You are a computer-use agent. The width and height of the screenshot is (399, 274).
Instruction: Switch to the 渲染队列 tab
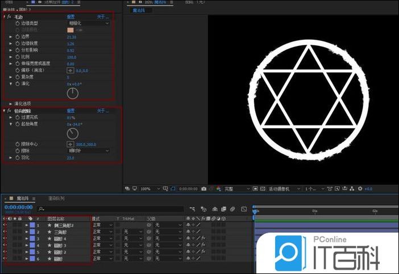tap(56, 199)
